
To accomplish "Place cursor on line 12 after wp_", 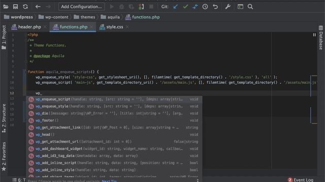I will (42, 93).
